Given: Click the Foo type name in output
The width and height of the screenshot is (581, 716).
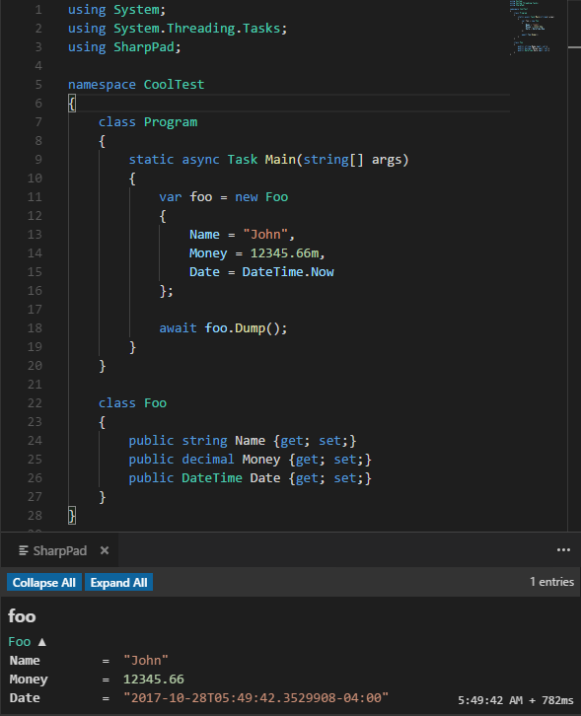Looking at the screenshot, I should pyautogui.click(x=19, y=642).
